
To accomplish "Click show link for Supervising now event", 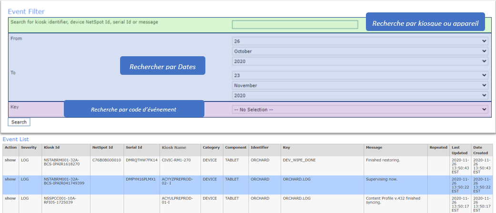I will coord(10,179).
